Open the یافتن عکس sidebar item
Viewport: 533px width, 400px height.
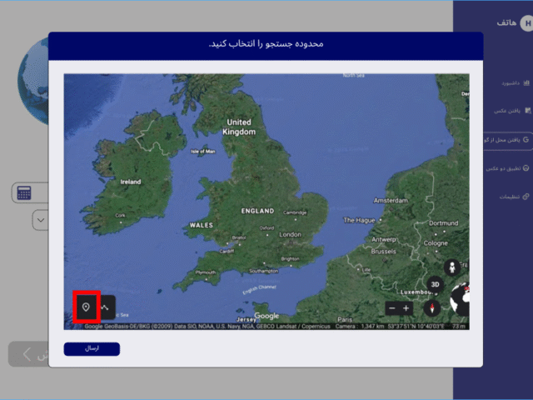[x=509, y=111]
